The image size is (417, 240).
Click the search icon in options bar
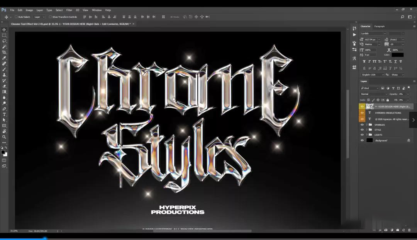pos(402,17)
